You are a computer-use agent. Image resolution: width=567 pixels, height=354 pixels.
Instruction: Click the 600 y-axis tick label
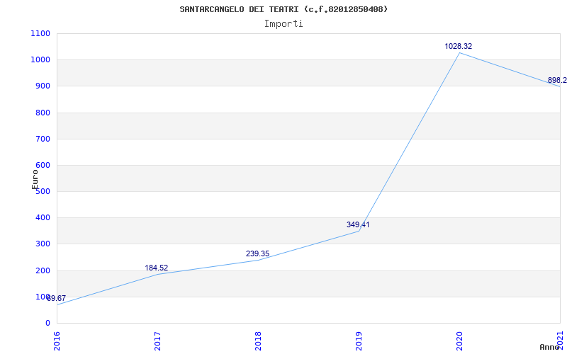click(x=43, y=165)
